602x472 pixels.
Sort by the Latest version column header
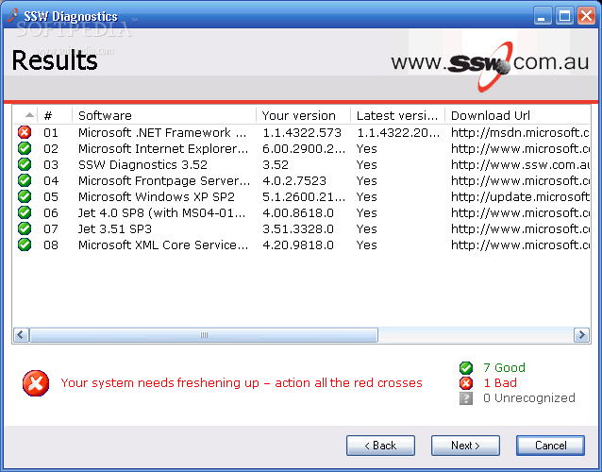(x=397, y=115)
